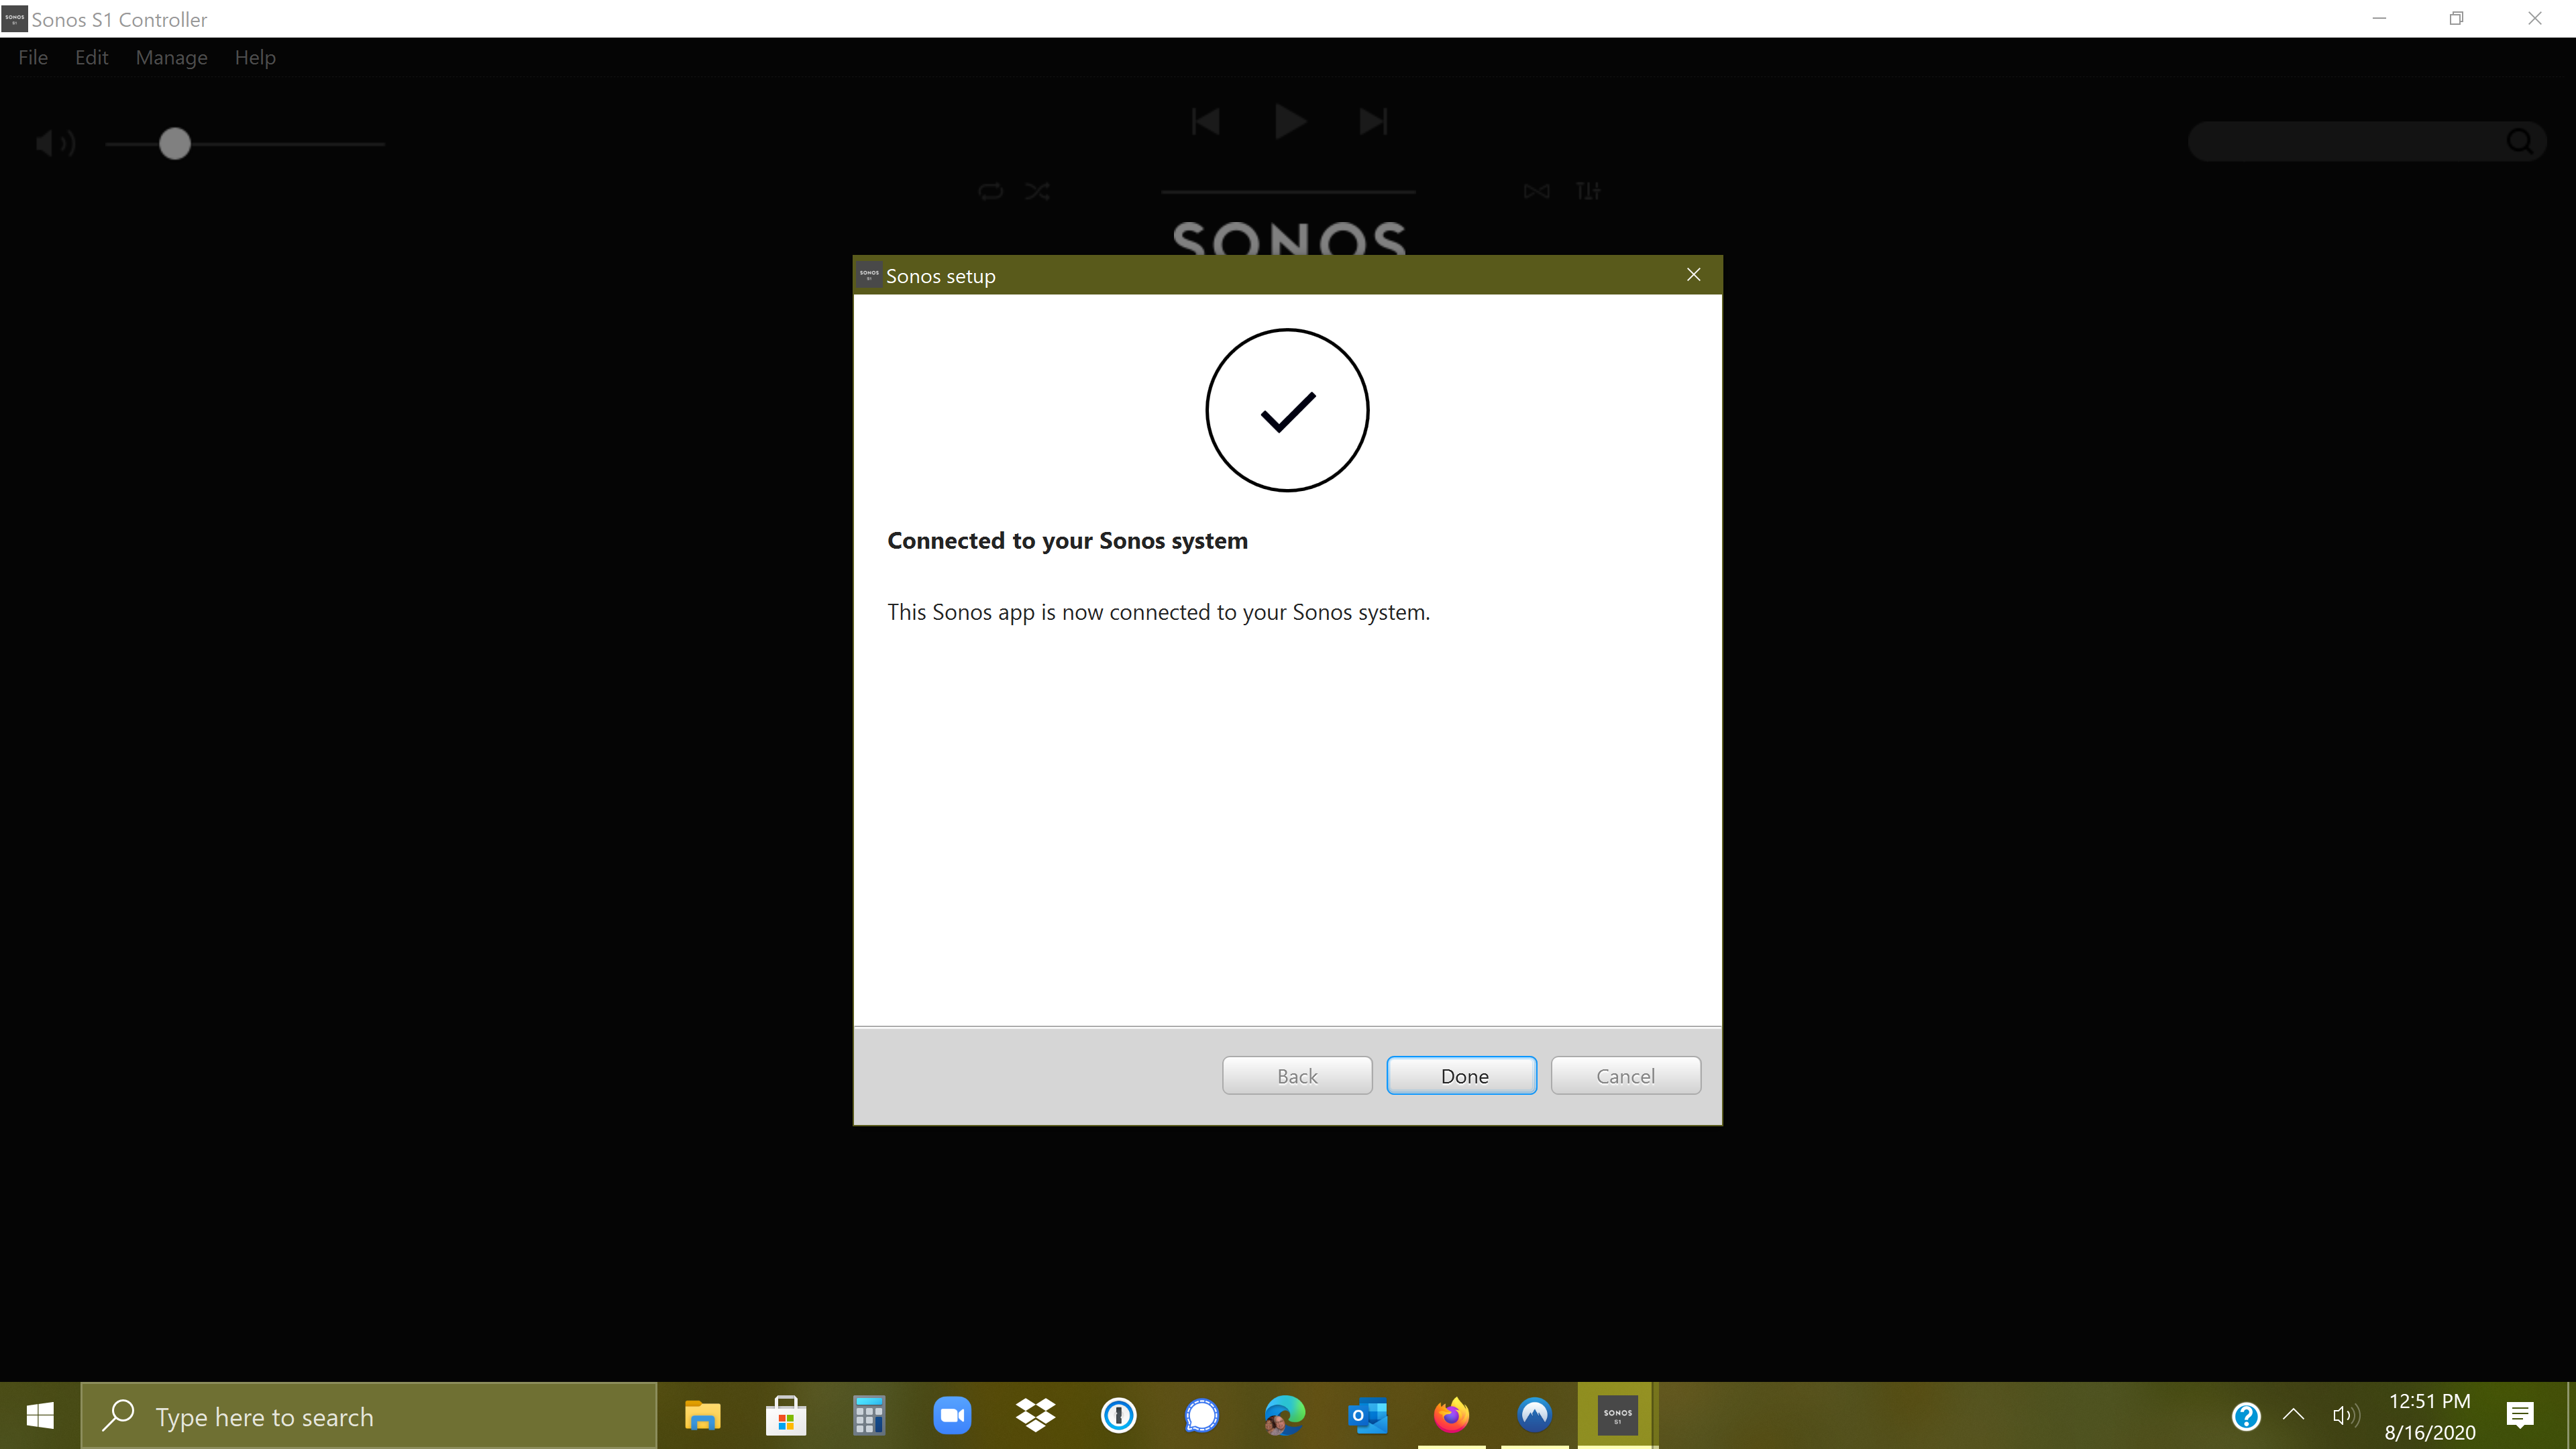Drag the volume slider to adjust level

175,144
